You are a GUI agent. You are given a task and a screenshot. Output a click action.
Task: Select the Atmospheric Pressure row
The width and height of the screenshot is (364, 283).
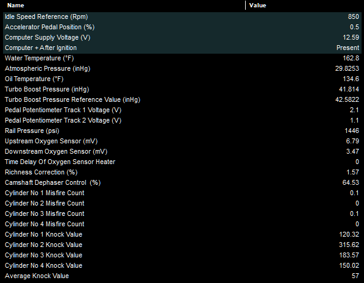(x=182, y=68)
